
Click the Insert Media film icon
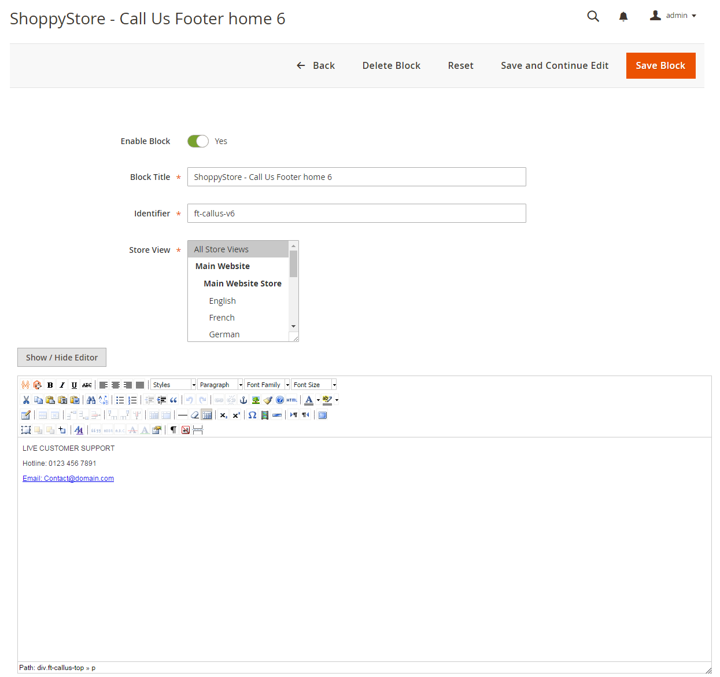265,415
